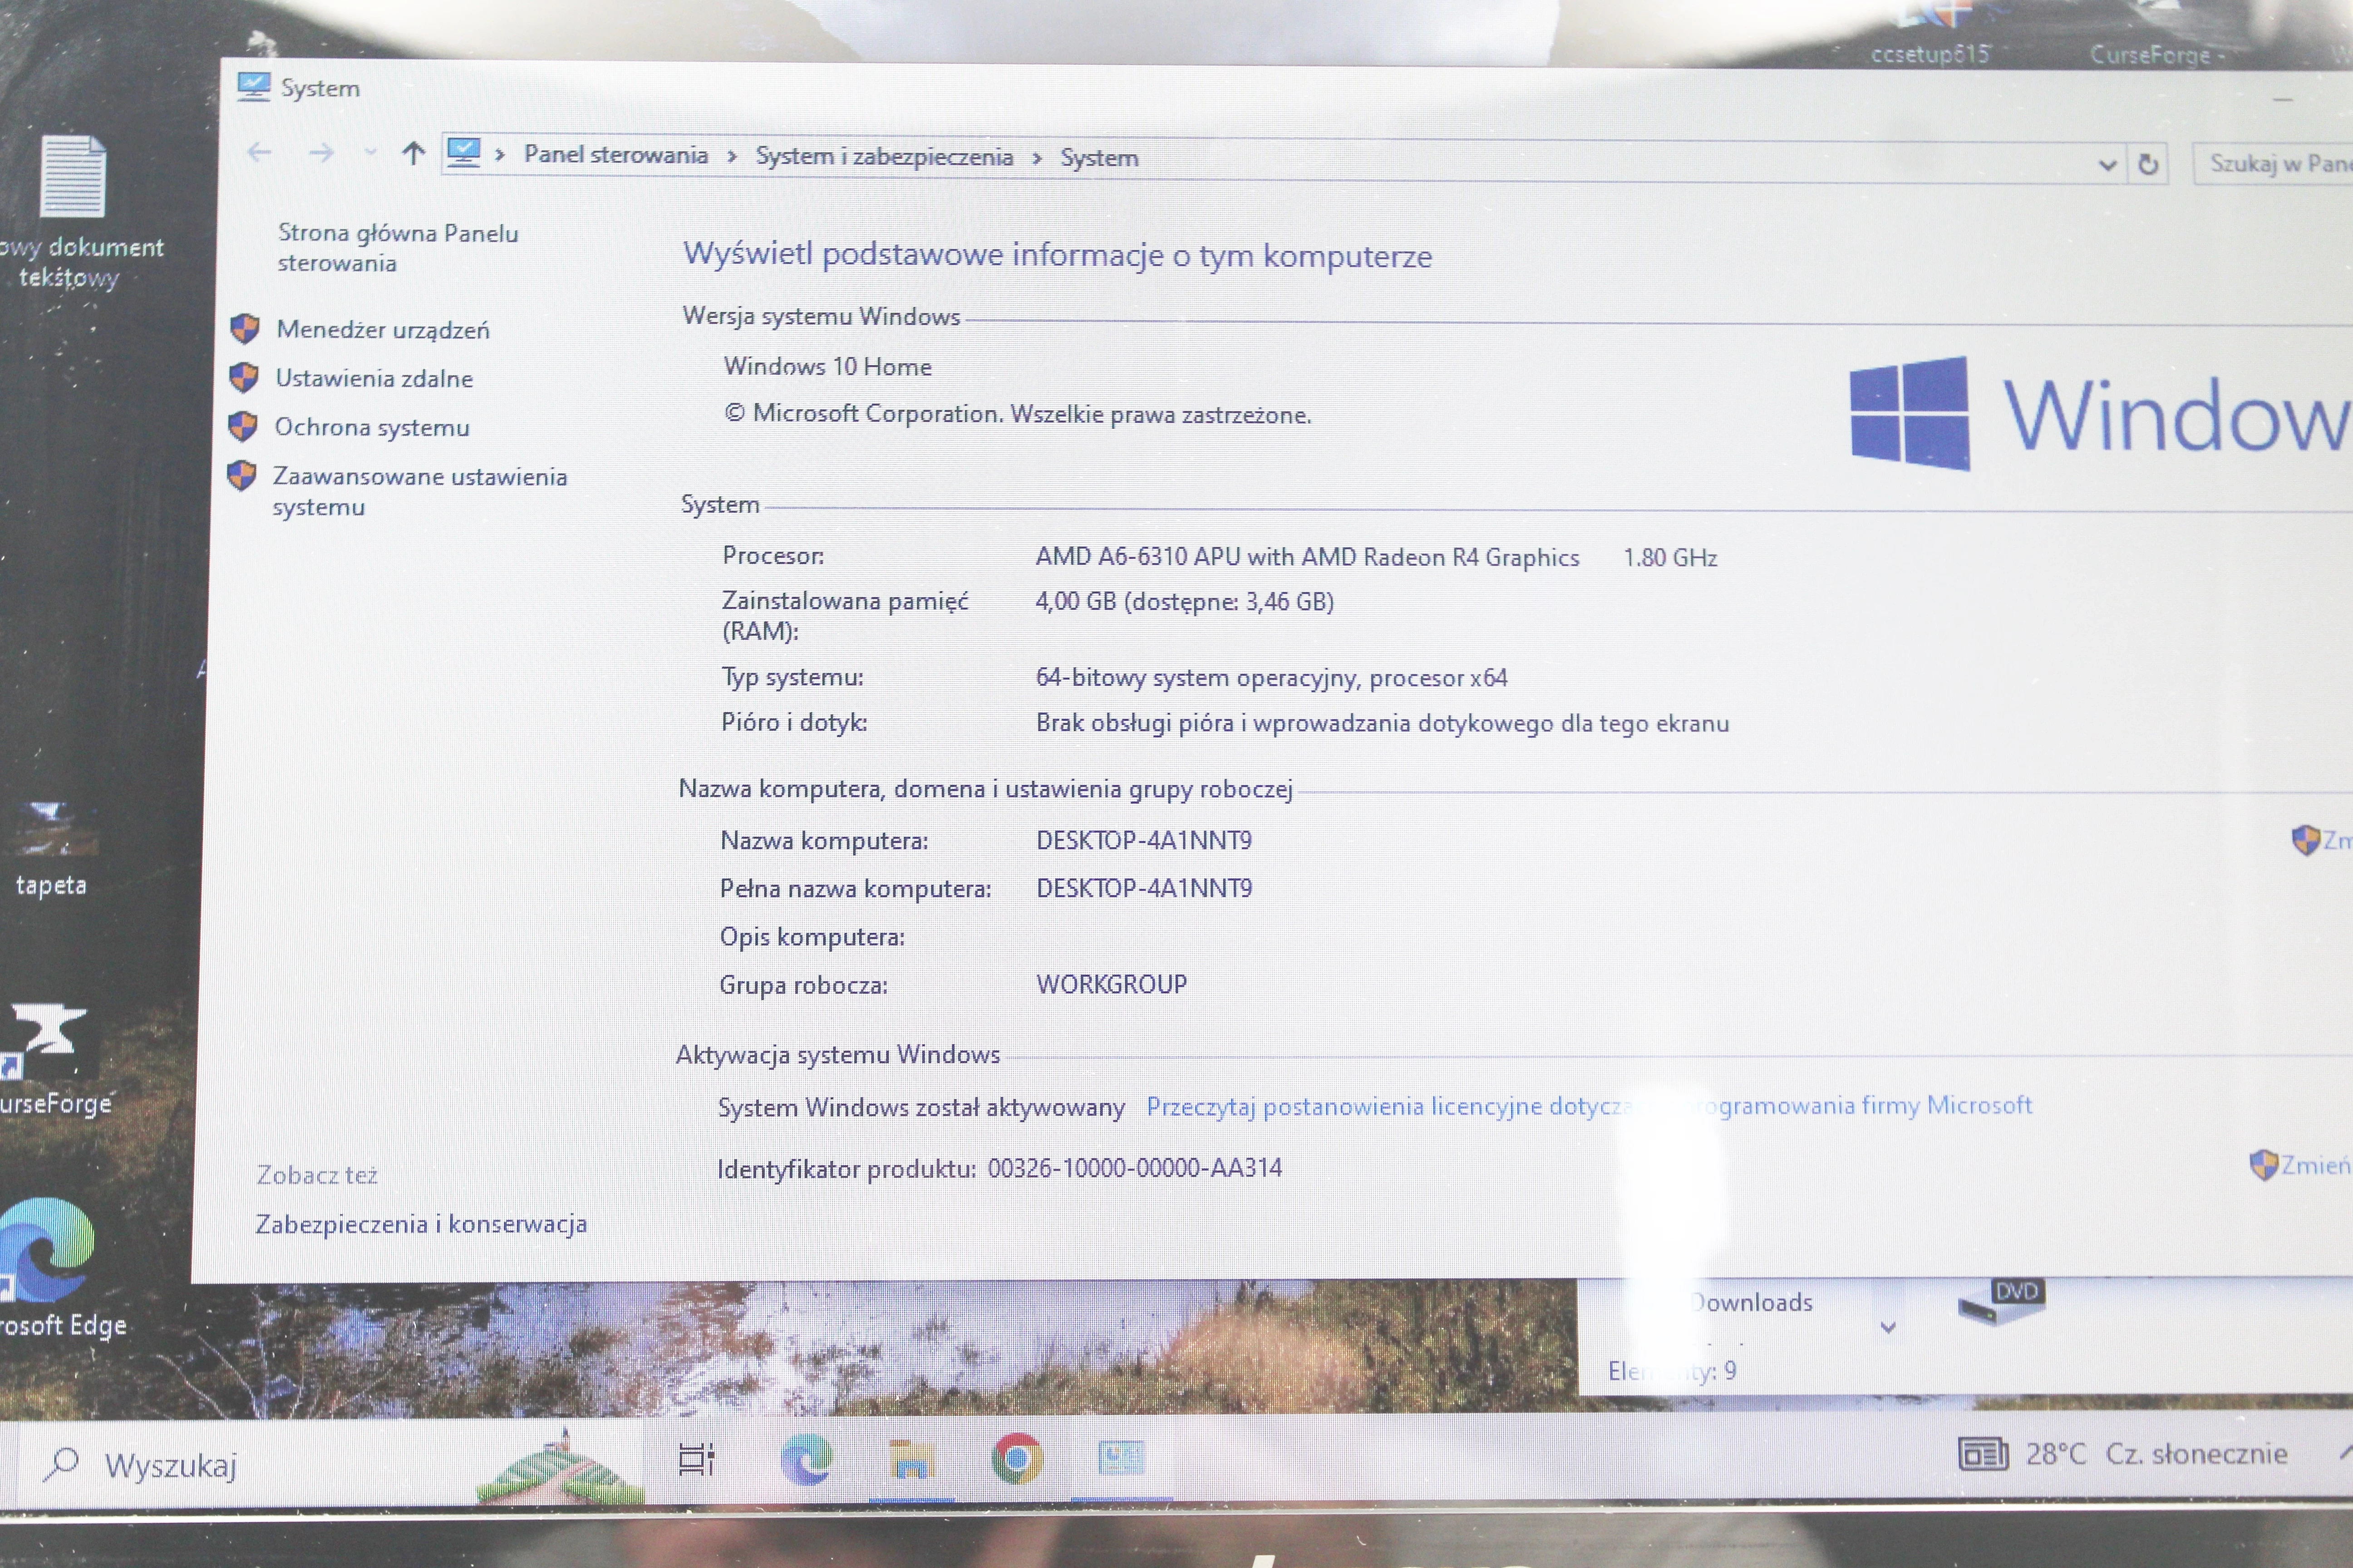Open Ustawienia zdalne
The width and height of the screenshot is (2353, 1568).
coord(373,379)
